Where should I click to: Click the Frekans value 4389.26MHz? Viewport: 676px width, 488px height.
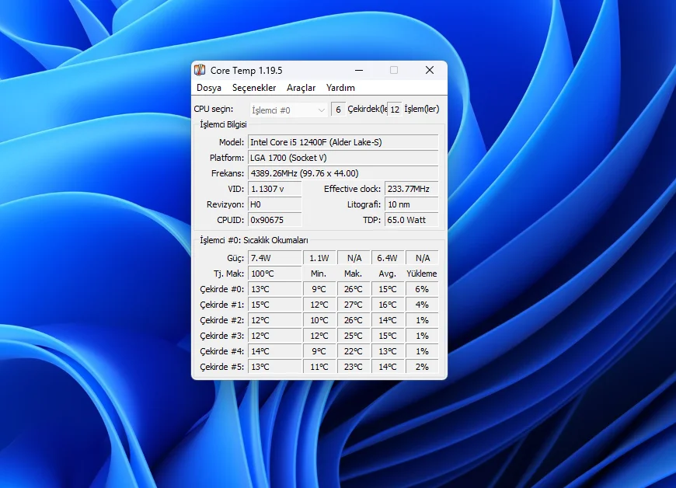[343, 173]
